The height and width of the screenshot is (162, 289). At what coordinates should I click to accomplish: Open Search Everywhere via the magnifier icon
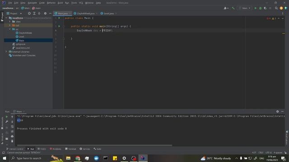tap(276, 8)
